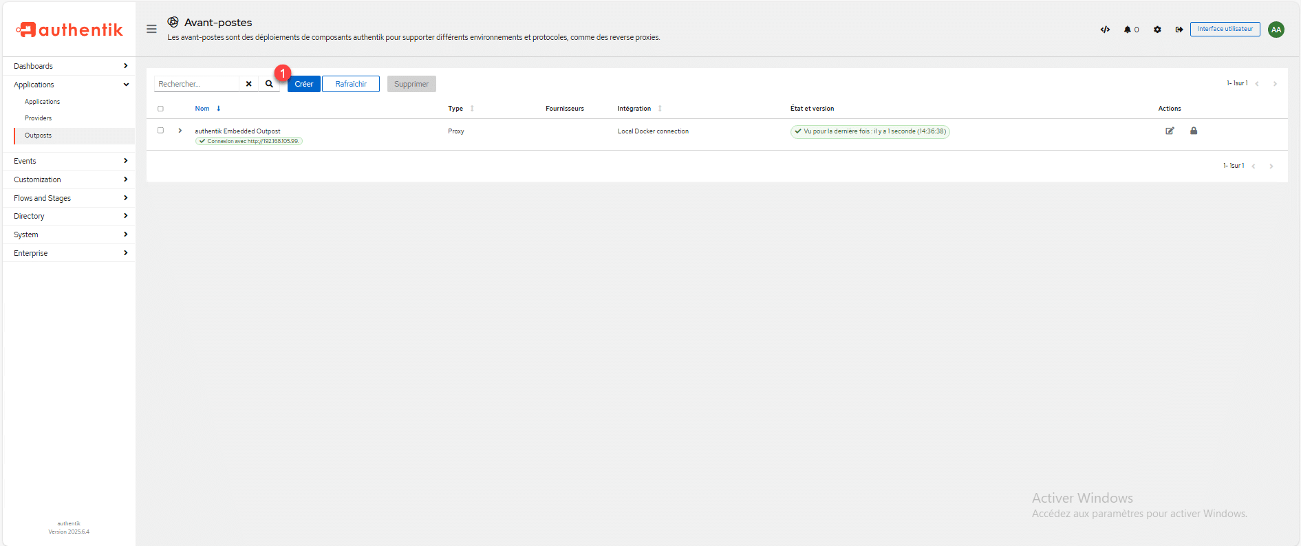1301x546 pixels.
Task: Clear search with the X icon
Action: 249,84
